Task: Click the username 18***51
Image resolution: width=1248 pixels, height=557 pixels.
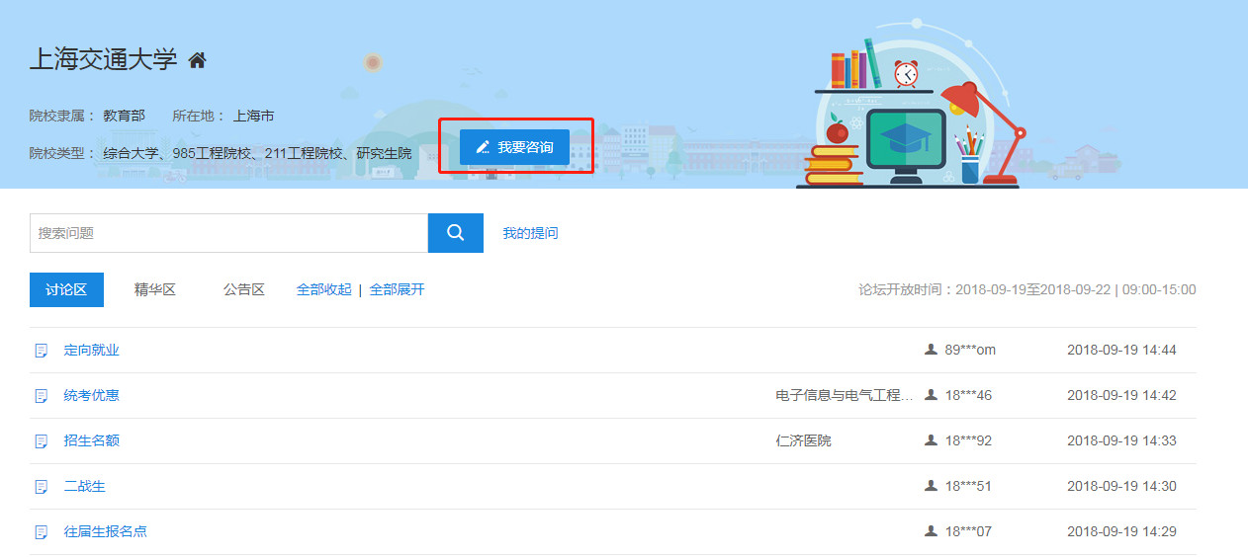Action: (x=968, y=486)
